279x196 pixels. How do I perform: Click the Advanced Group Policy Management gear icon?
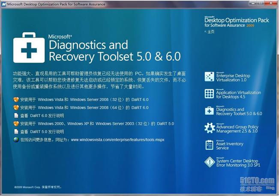pos(209,128)
